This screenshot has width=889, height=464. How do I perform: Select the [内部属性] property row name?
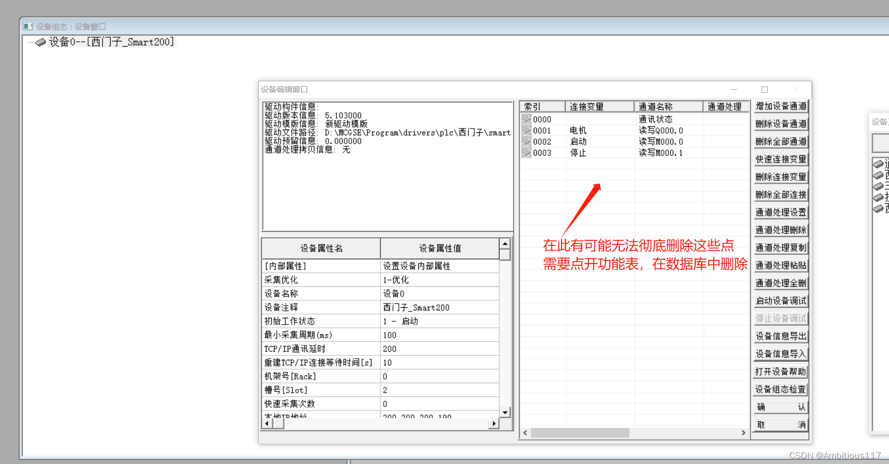321,266
